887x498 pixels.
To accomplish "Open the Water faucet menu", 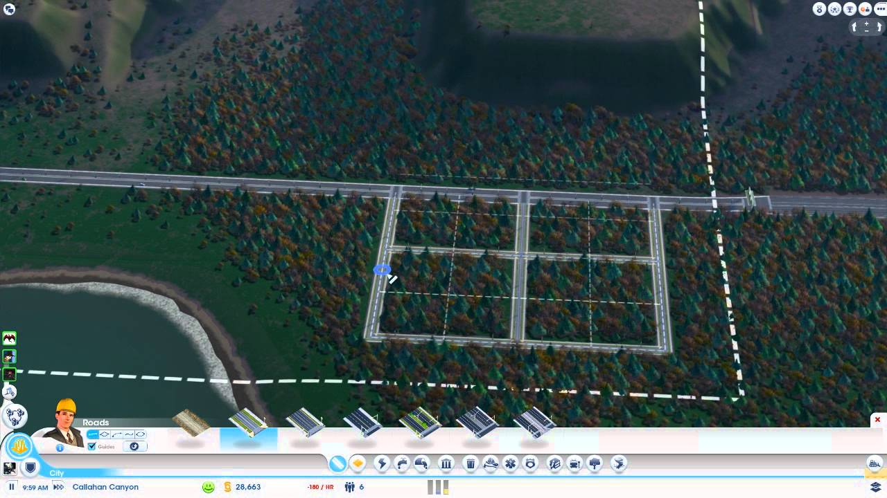I will pos(402,463).
